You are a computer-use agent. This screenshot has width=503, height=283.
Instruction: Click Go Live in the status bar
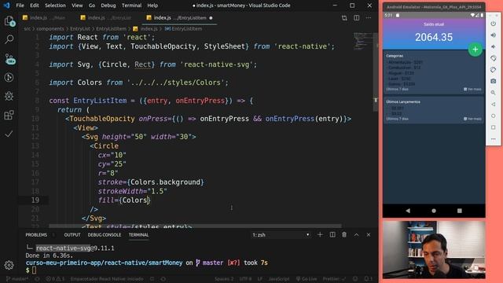pos(307,279)
